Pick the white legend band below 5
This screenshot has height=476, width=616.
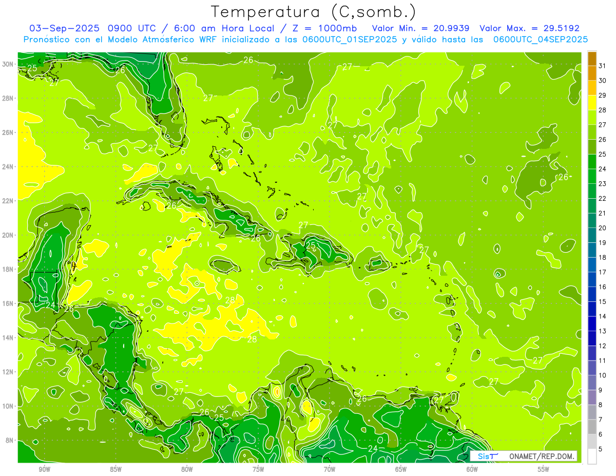tap(592, 456)
